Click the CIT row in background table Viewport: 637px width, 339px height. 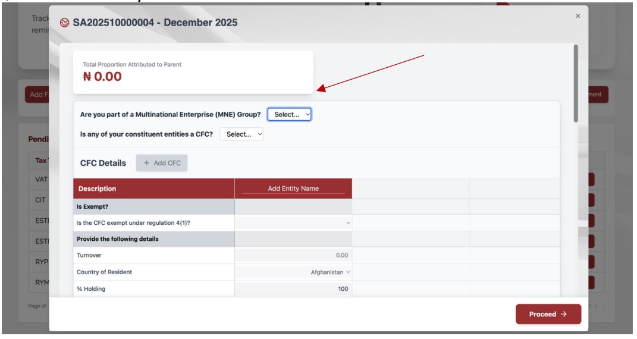(x=40, y=200)
